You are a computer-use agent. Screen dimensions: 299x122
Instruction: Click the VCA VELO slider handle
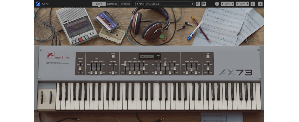(x=175, y=68)
